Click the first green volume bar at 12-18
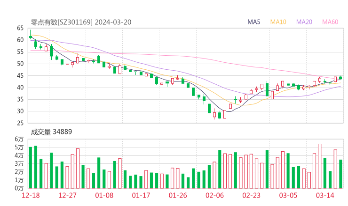348x206 pixels. (x=31, y=168)
